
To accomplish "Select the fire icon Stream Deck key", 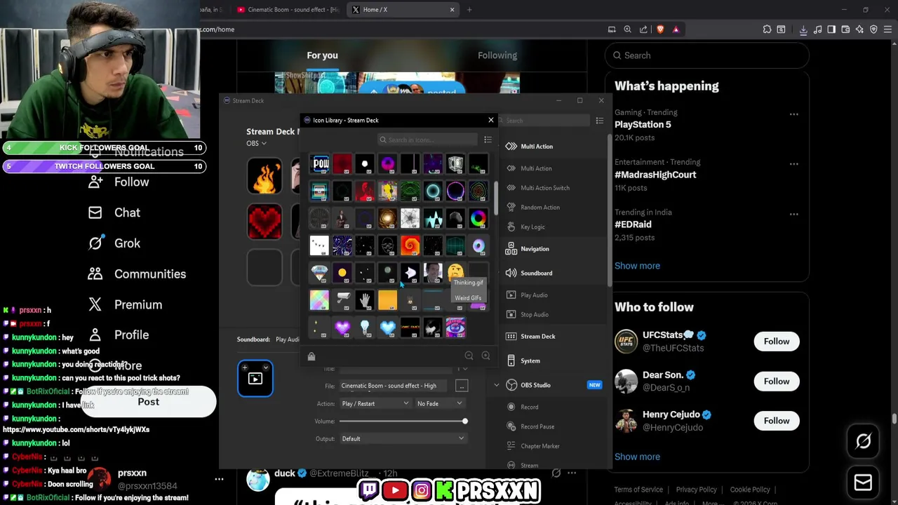I will [x=264, y=175].
